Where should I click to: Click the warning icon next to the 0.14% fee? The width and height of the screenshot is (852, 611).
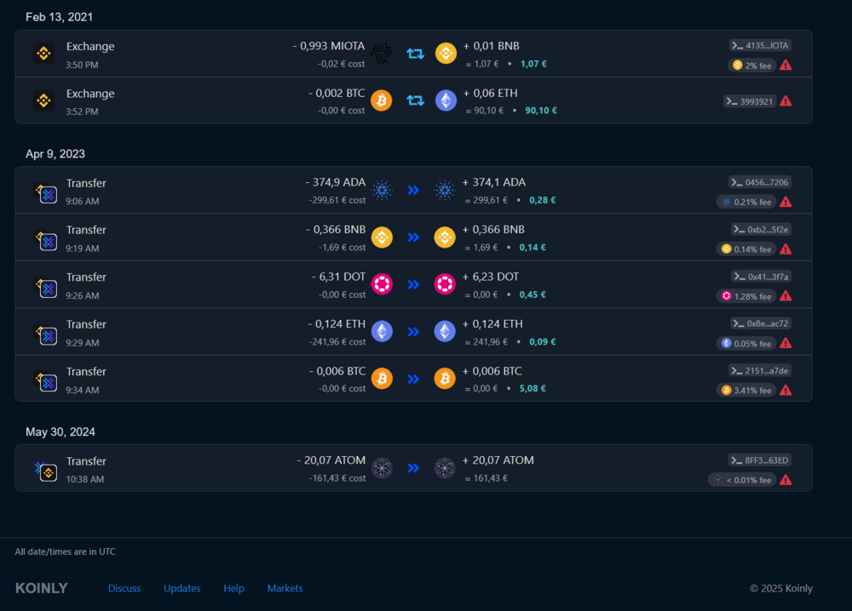786,249
